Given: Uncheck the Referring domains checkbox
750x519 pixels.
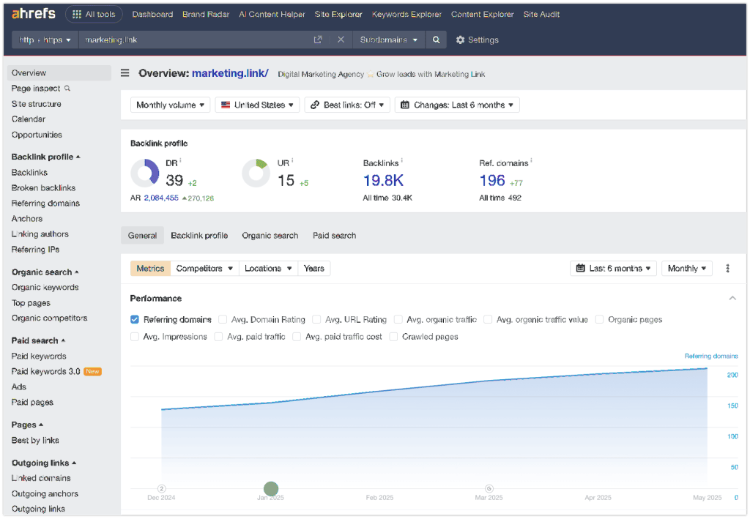Looking at the screenshot, I should (x=135, y=319).
